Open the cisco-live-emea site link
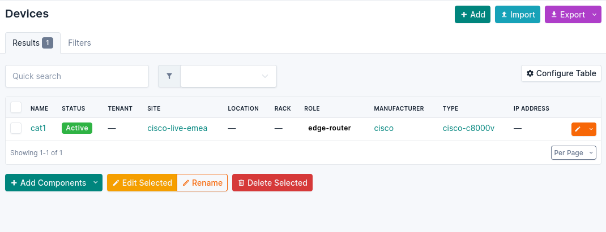 tap(177, 128)
